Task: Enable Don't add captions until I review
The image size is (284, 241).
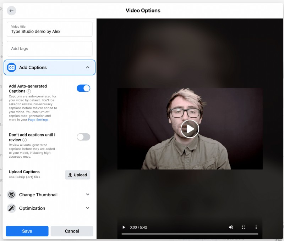Action: tap(83, 137)
